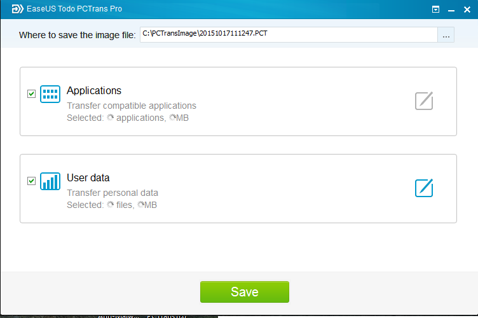Minimize the PCTrans window

pyautogui.click(x=451, y=10)
